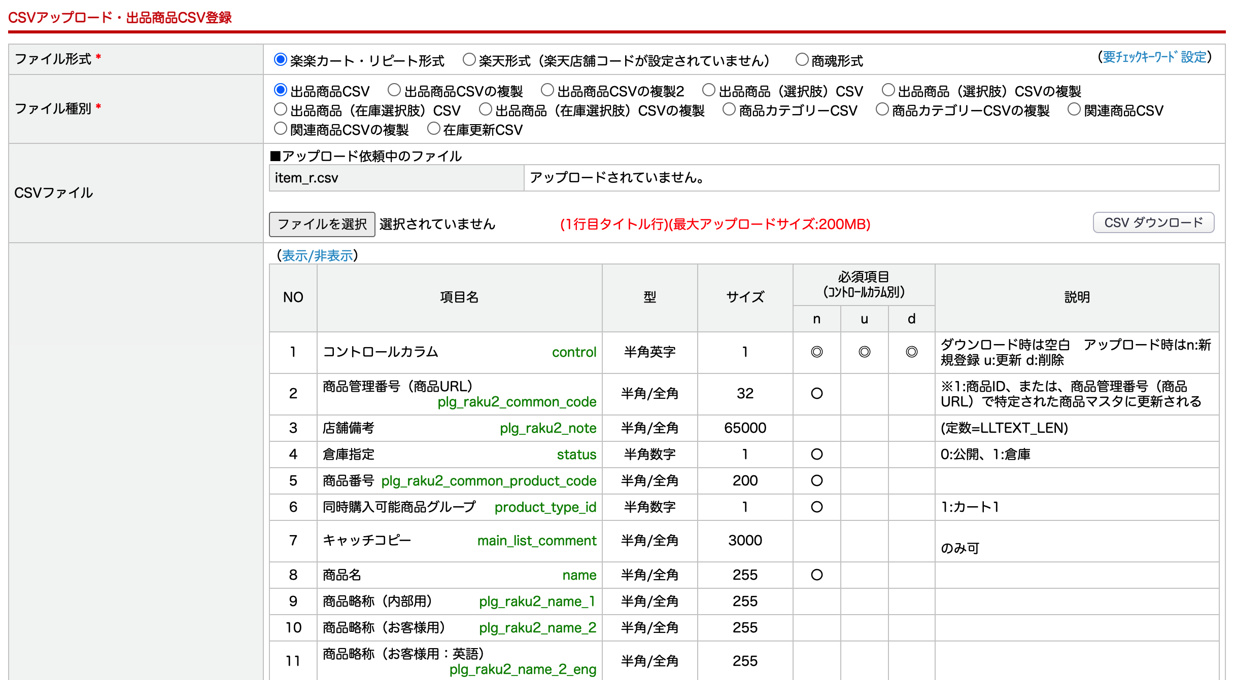
Task: Select 商品カテゴリーCSVの複製 radio
Action: (882, 109)
